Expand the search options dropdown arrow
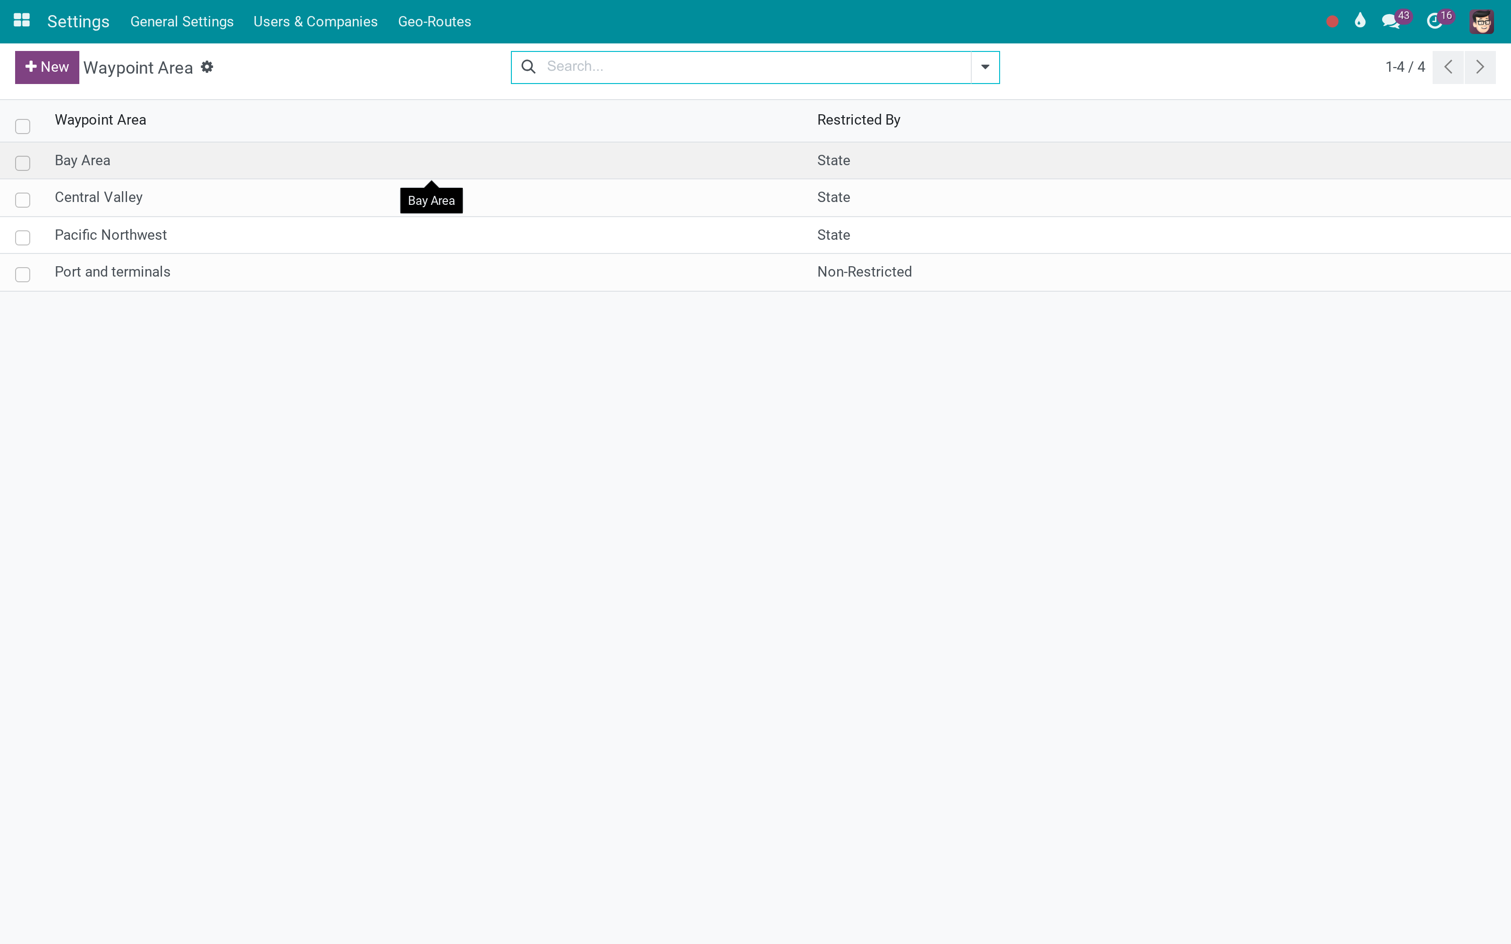Screen dimensions: 1511x944 985,67
